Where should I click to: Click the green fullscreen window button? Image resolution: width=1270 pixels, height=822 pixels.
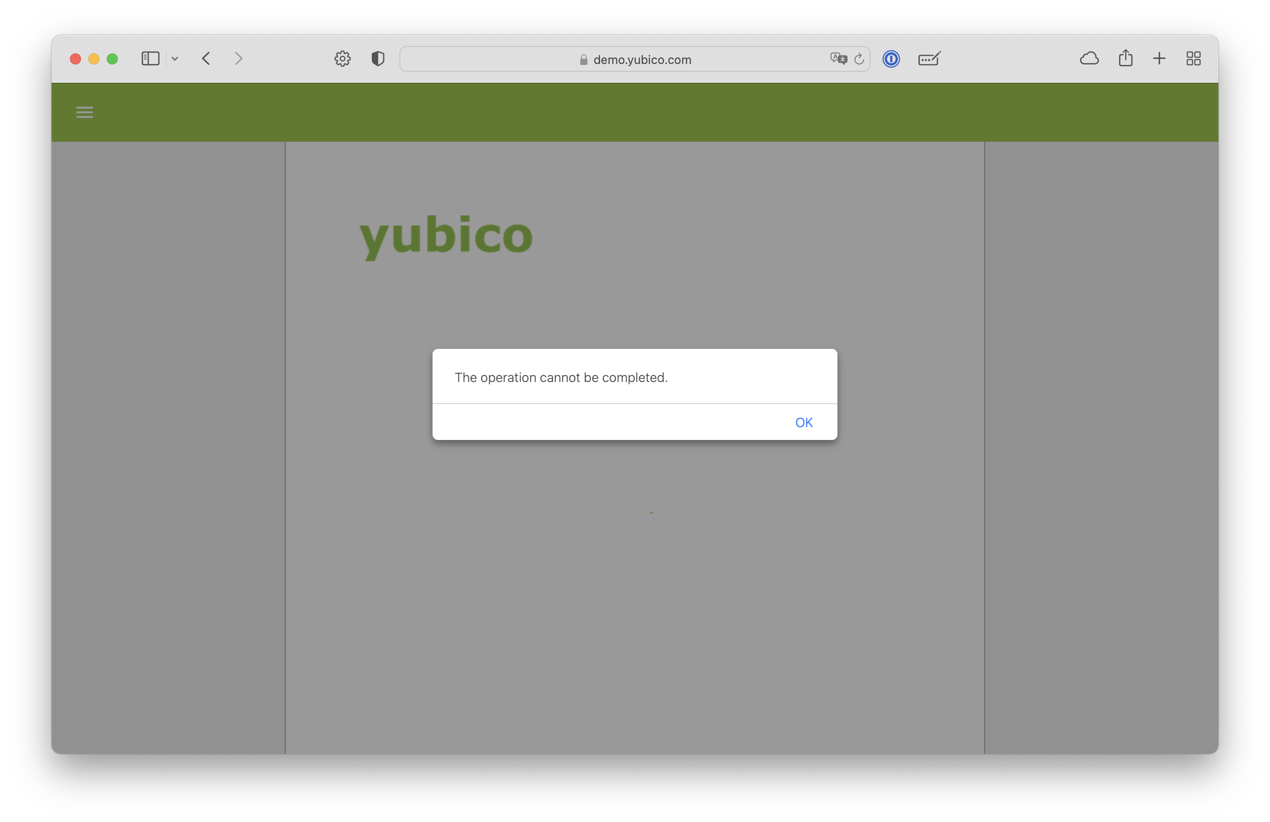[x=112, y=59]
